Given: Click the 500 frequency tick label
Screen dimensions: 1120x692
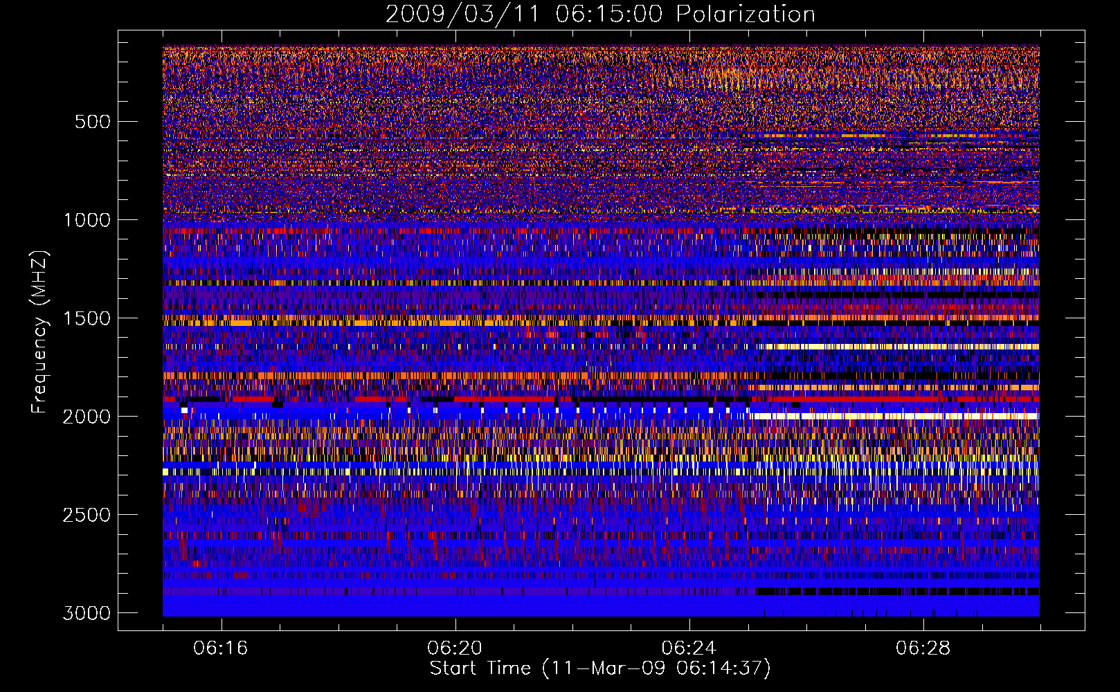Looking at the screenshot, I should [x=92, y=122].
